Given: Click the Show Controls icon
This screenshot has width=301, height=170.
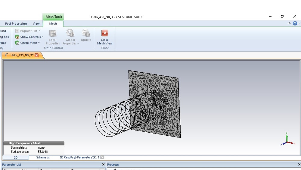Looking at the screenshot, I should pyautogui.click(x=17, y=37).
